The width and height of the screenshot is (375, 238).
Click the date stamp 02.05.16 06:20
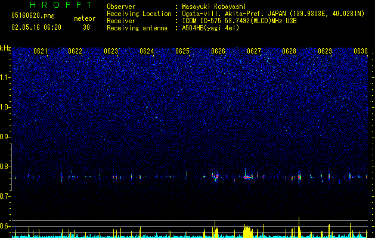tap(36, 27)
